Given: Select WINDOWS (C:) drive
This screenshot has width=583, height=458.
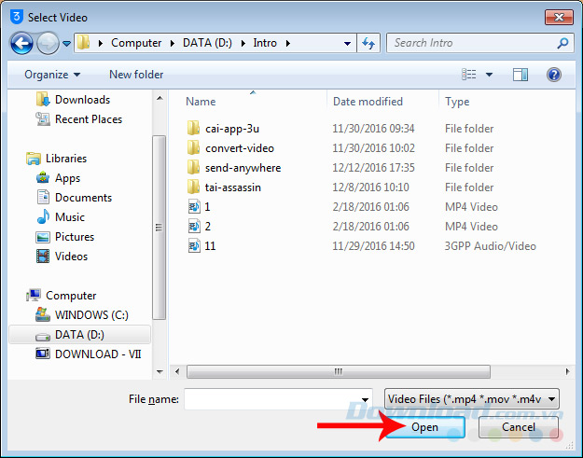Looking at the screenshot, I should [x=91, y=315].
